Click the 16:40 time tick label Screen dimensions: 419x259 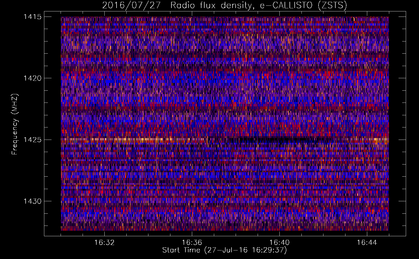pos(279,243)
